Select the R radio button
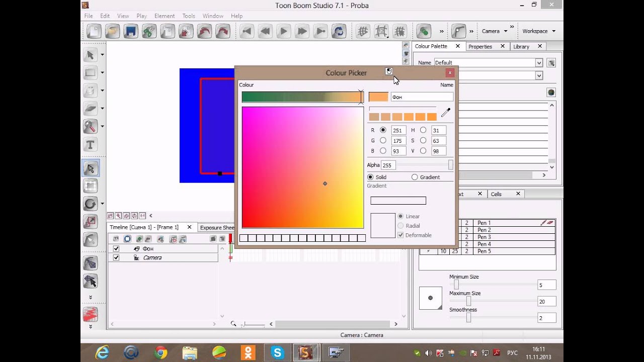Viewport: 644px width, 362px height. [x=383, y=130]
